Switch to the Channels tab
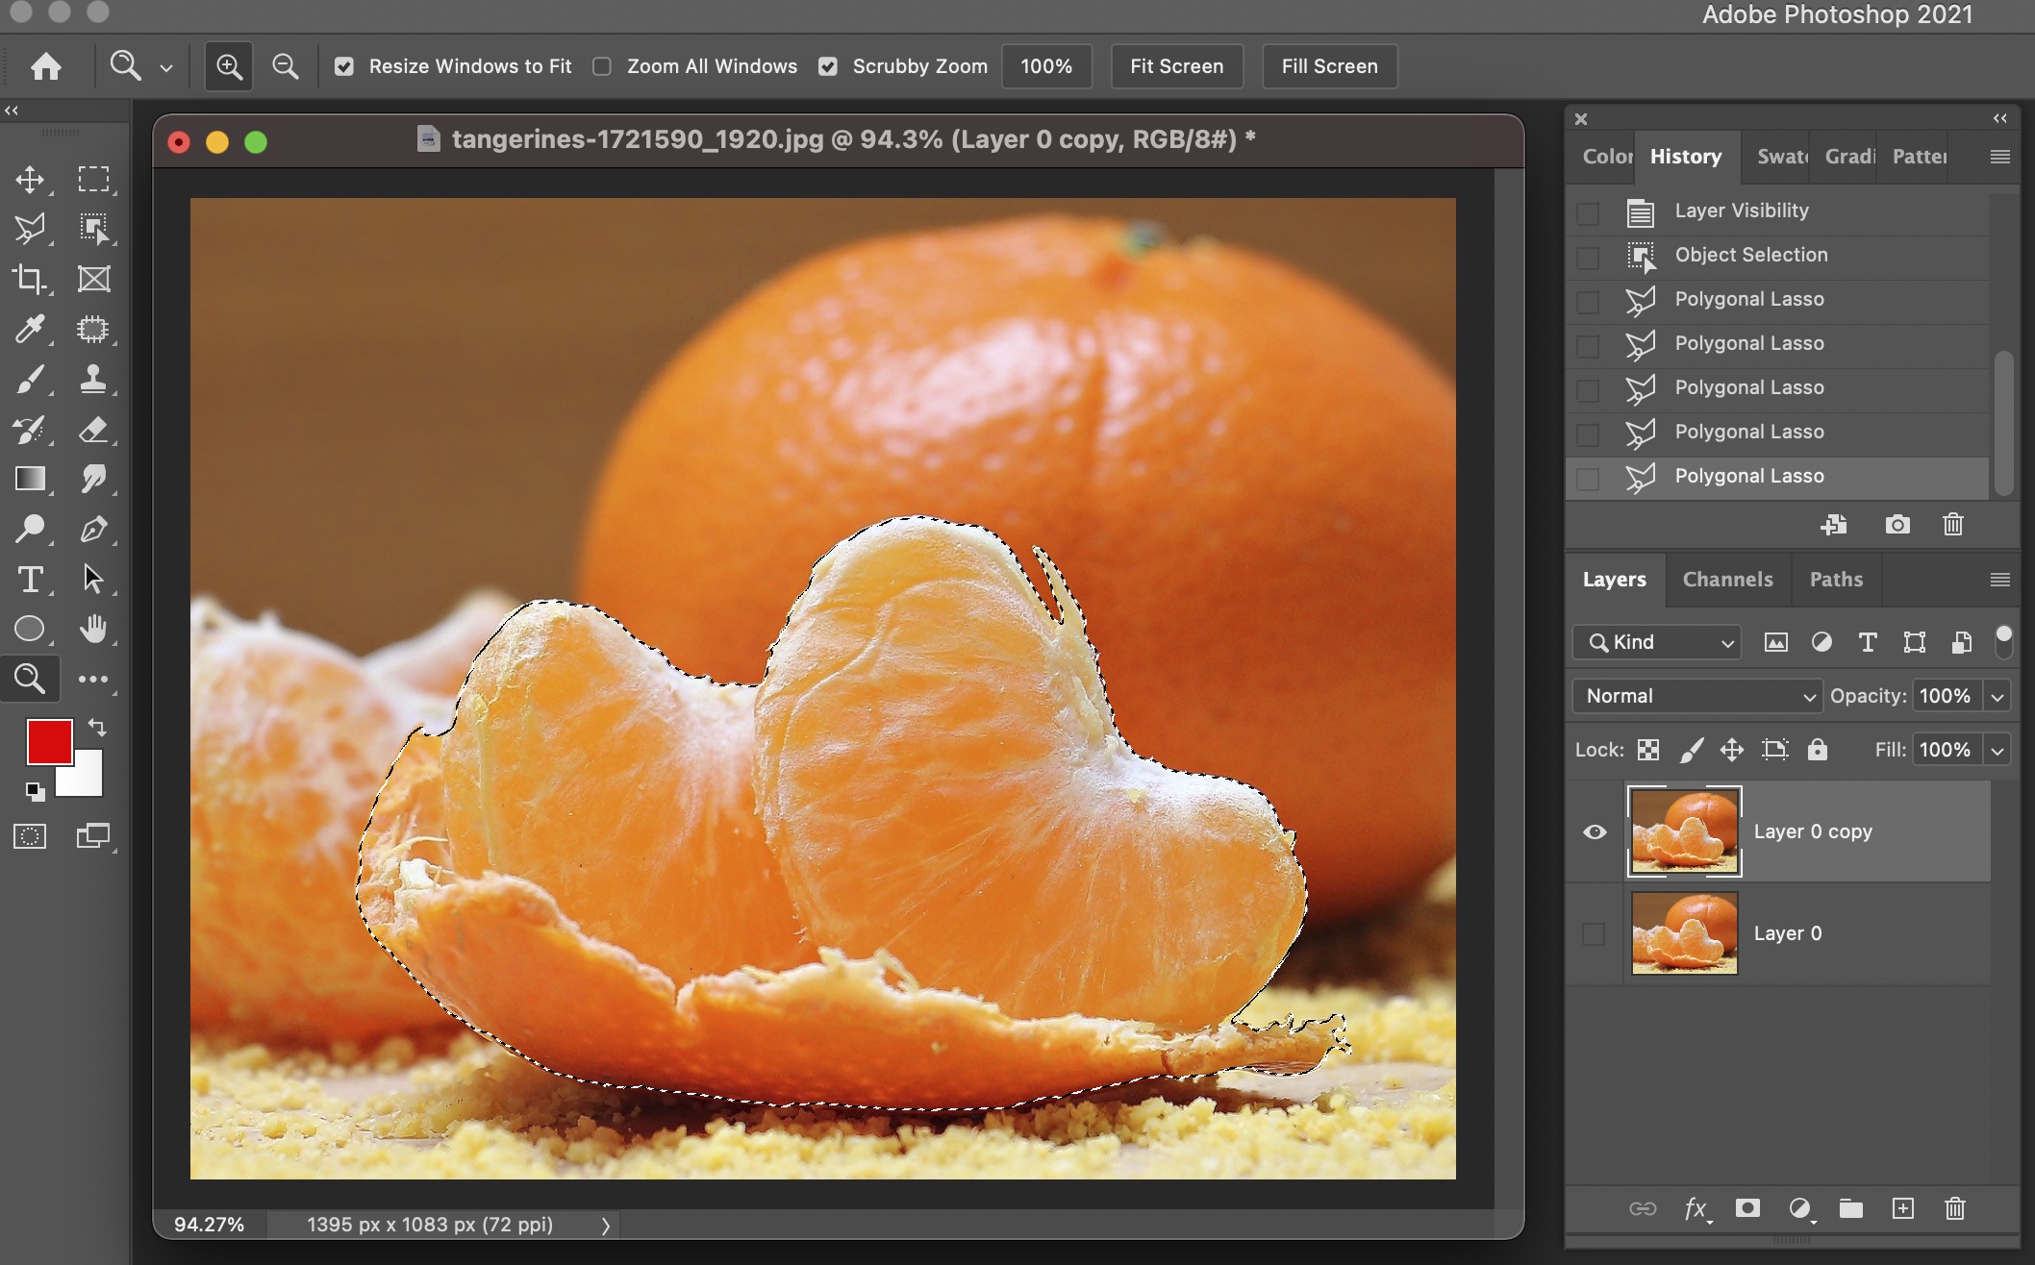The height and width of the screenshot is (1265, 2035). pos(1727,580)
